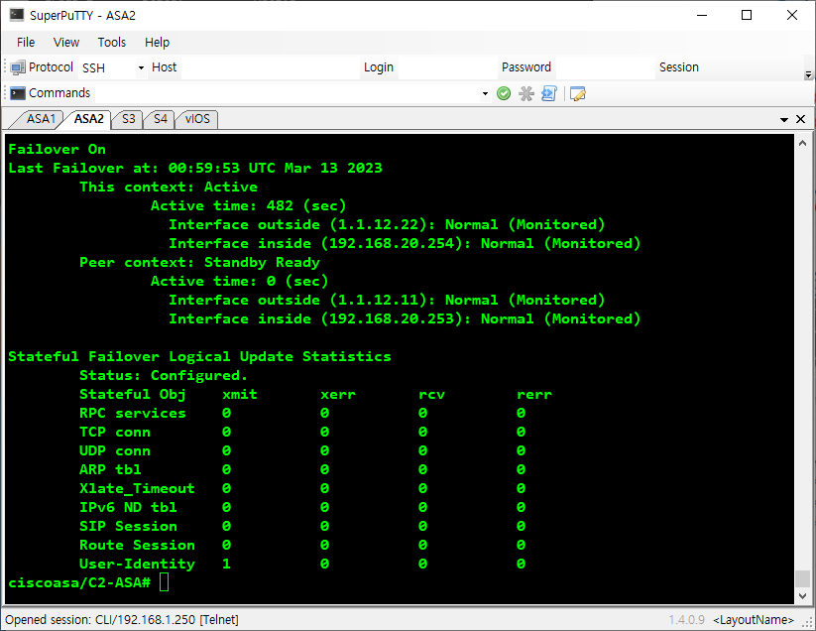Click 'Active time: 482 (sec)' line
816x631 pixels.
(248, 205)
